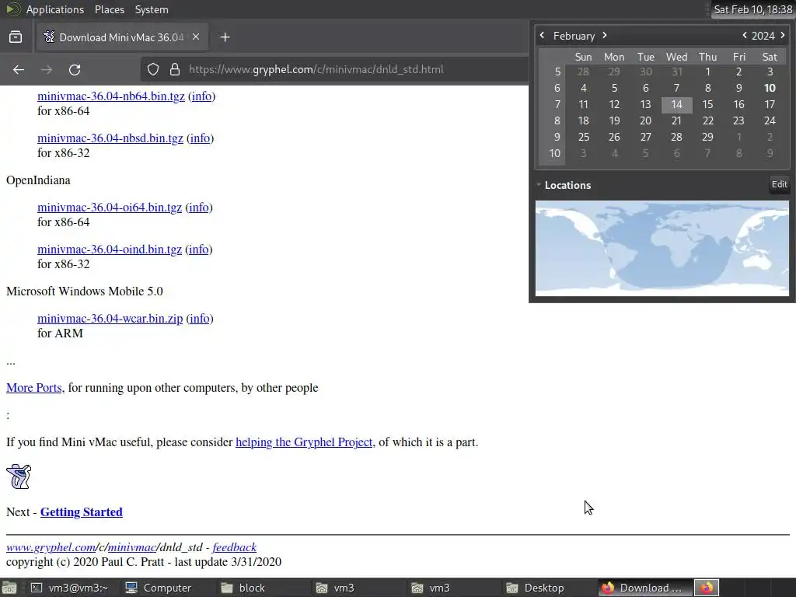
Task: Select the Download Mini vMac 36.04 tab
Action: [122, 37]
